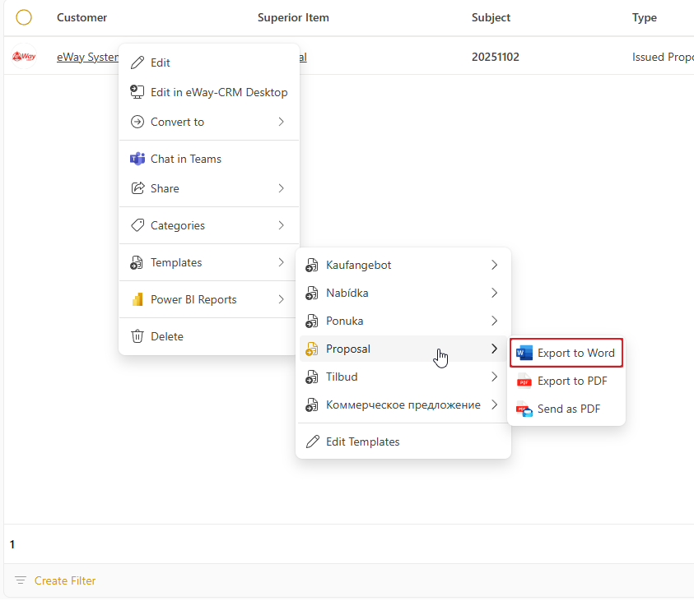Screen dimensions: 694x601
Task: Expand the Kaufangebot template submenu arrow
Action: point(494,266)
